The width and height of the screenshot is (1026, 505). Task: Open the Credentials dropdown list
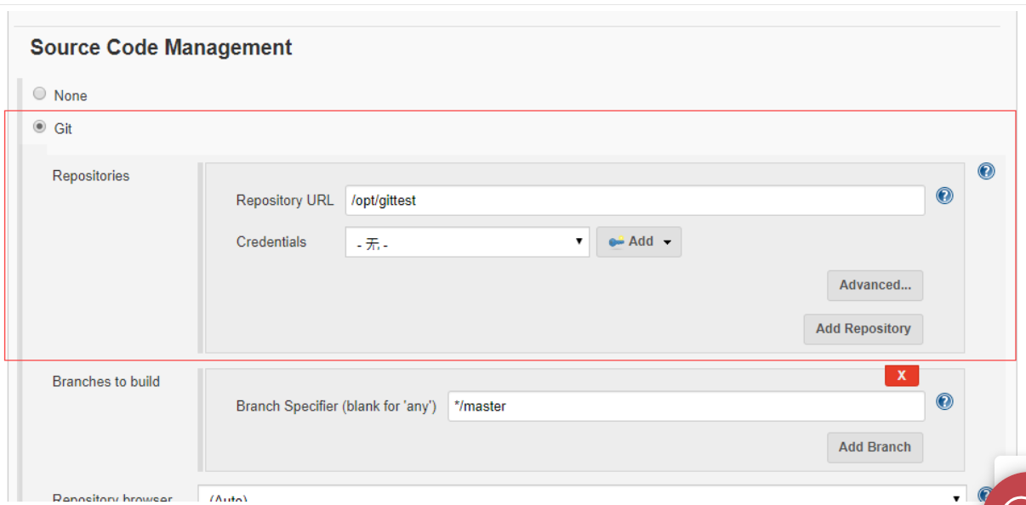pos(467,242)
